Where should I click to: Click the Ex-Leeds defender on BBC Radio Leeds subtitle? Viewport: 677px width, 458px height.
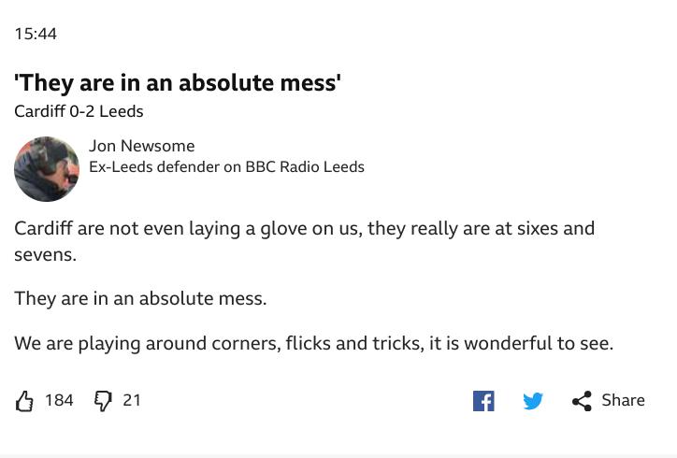pyautogui.click(x=226, y=166)
